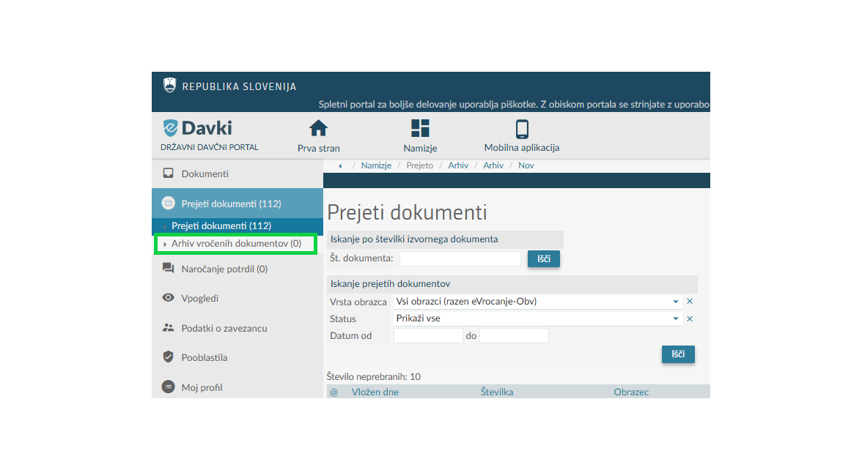Click the Dokumenti inbox icon
The height and width of the screenshot is (470, 862).
169,174
